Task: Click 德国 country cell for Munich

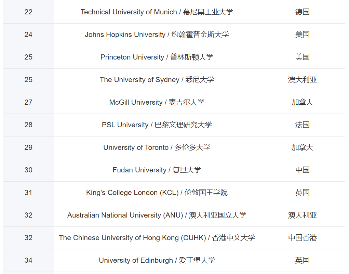Action: 302,12
